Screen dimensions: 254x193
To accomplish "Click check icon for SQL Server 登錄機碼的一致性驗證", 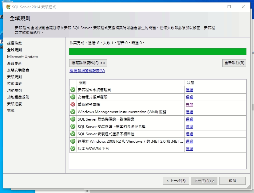I will [x=73, y=119].
